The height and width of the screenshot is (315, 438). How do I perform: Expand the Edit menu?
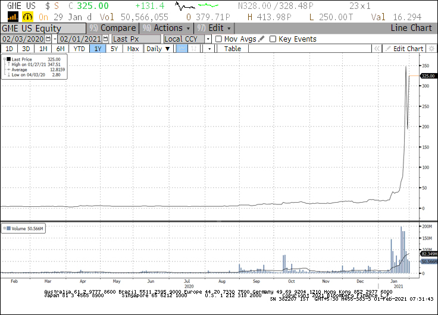pyautogui.click(x=214, y=28)
